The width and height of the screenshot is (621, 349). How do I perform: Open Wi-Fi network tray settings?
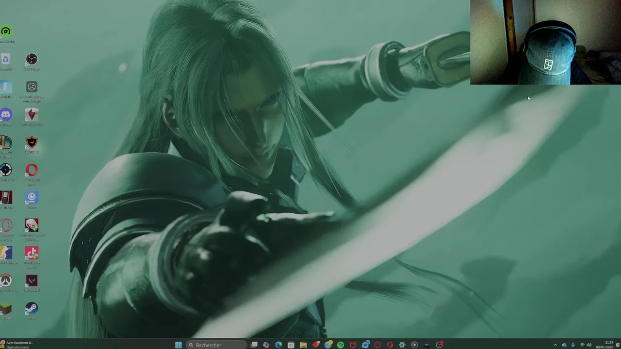(582, 345)
